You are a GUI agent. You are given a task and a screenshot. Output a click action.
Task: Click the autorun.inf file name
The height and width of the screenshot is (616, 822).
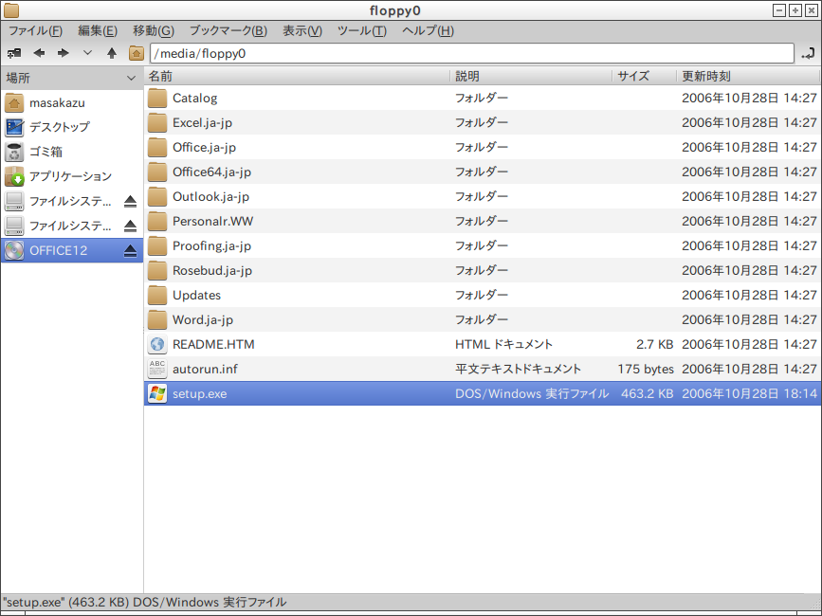coord(205,370)
